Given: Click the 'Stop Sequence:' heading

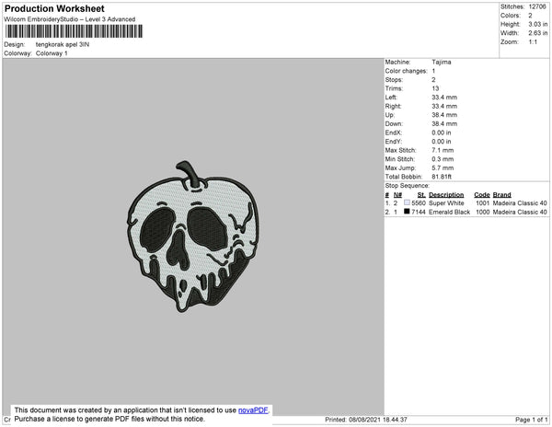Looking at the screenshot, I should click(408, 186).
